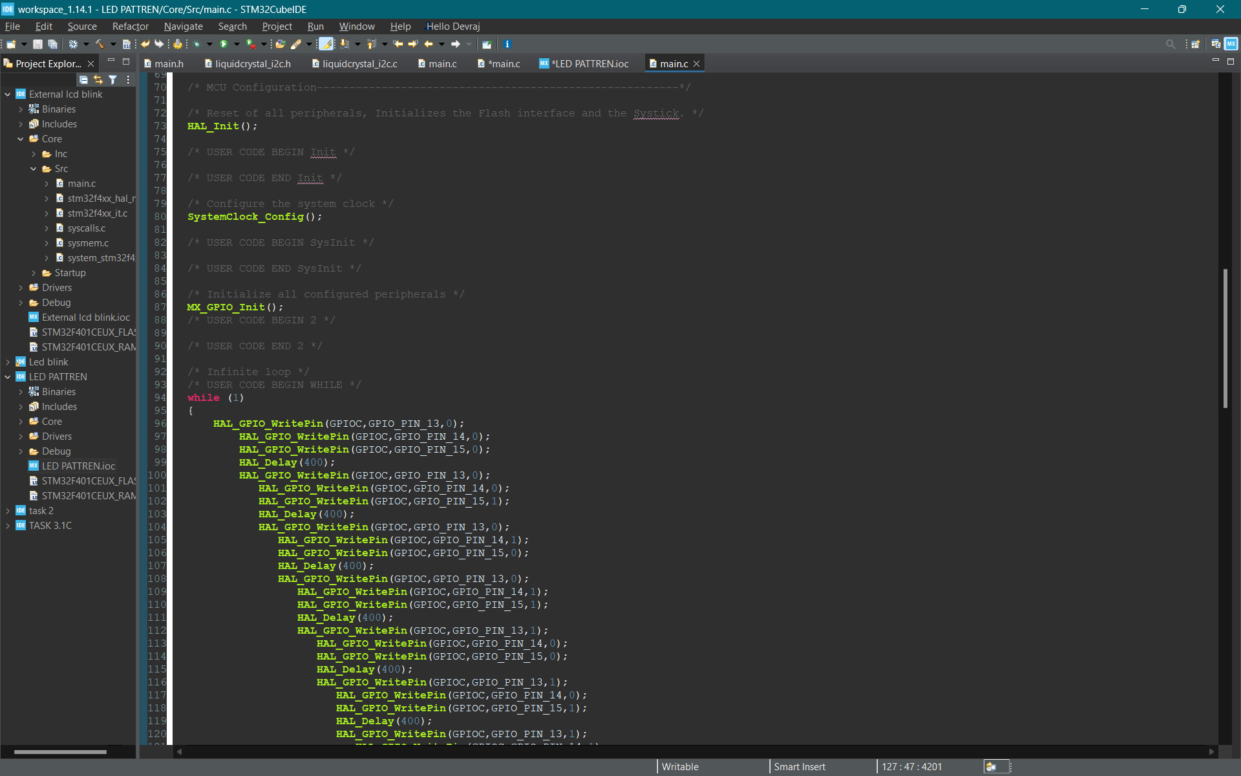The width and height of the screenshot is (1241, 776).
Task: Switch to C/C++ perspective icon
Action: coord(1216,44)
